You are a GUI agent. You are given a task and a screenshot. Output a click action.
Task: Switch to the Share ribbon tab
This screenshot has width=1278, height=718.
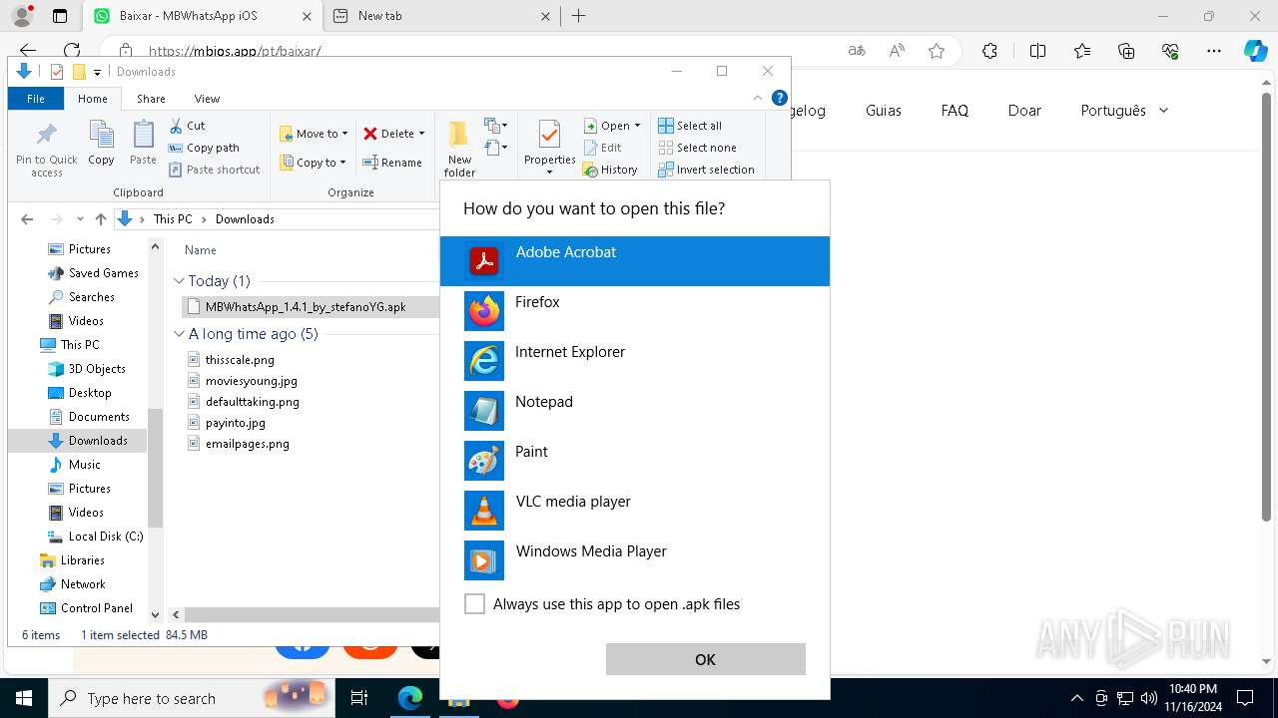[151, 99]
